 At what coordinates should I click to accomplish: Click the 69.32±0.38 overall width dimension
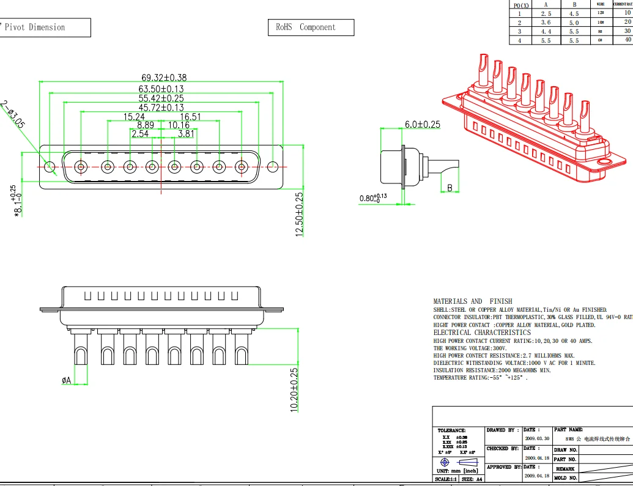164,78
